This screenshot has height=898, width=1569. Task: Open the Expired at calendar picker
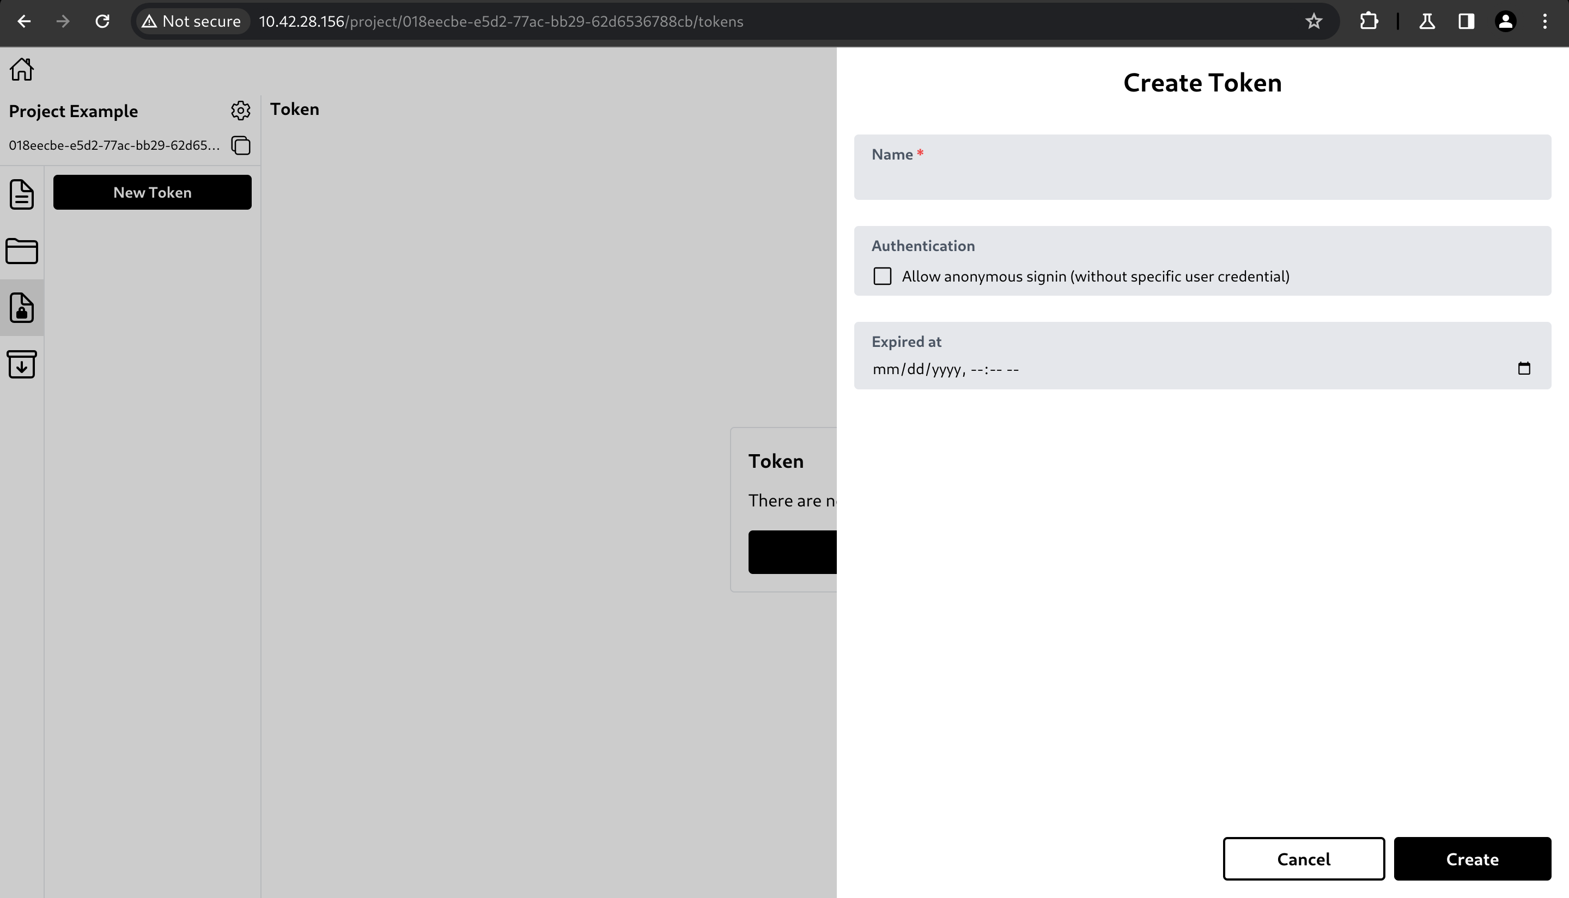[1524, 368]
